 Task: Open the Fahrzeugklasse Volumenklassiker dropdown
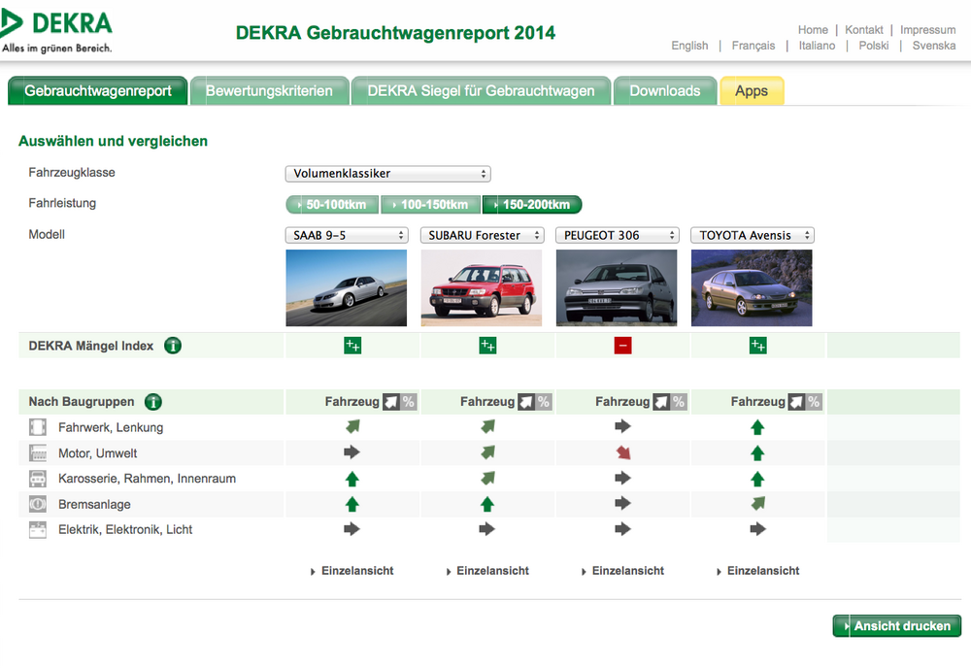tap(387, 174)
